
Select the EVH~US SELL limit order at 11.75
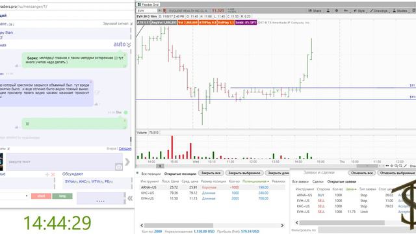[353, 212]
